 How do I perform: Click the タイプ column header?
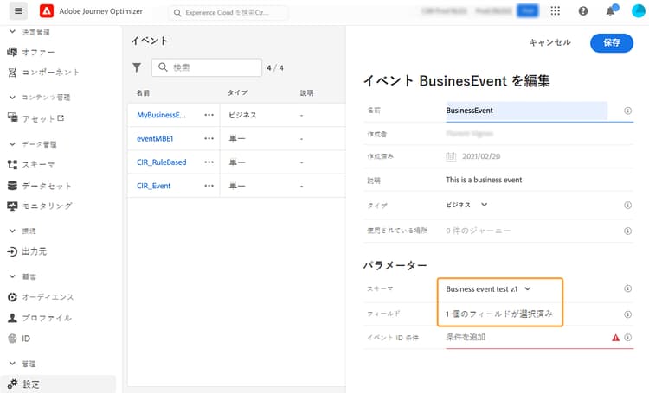238,92
